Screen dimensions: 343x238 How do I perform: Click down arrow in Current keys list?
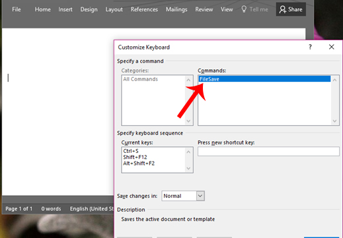(188, 168)
